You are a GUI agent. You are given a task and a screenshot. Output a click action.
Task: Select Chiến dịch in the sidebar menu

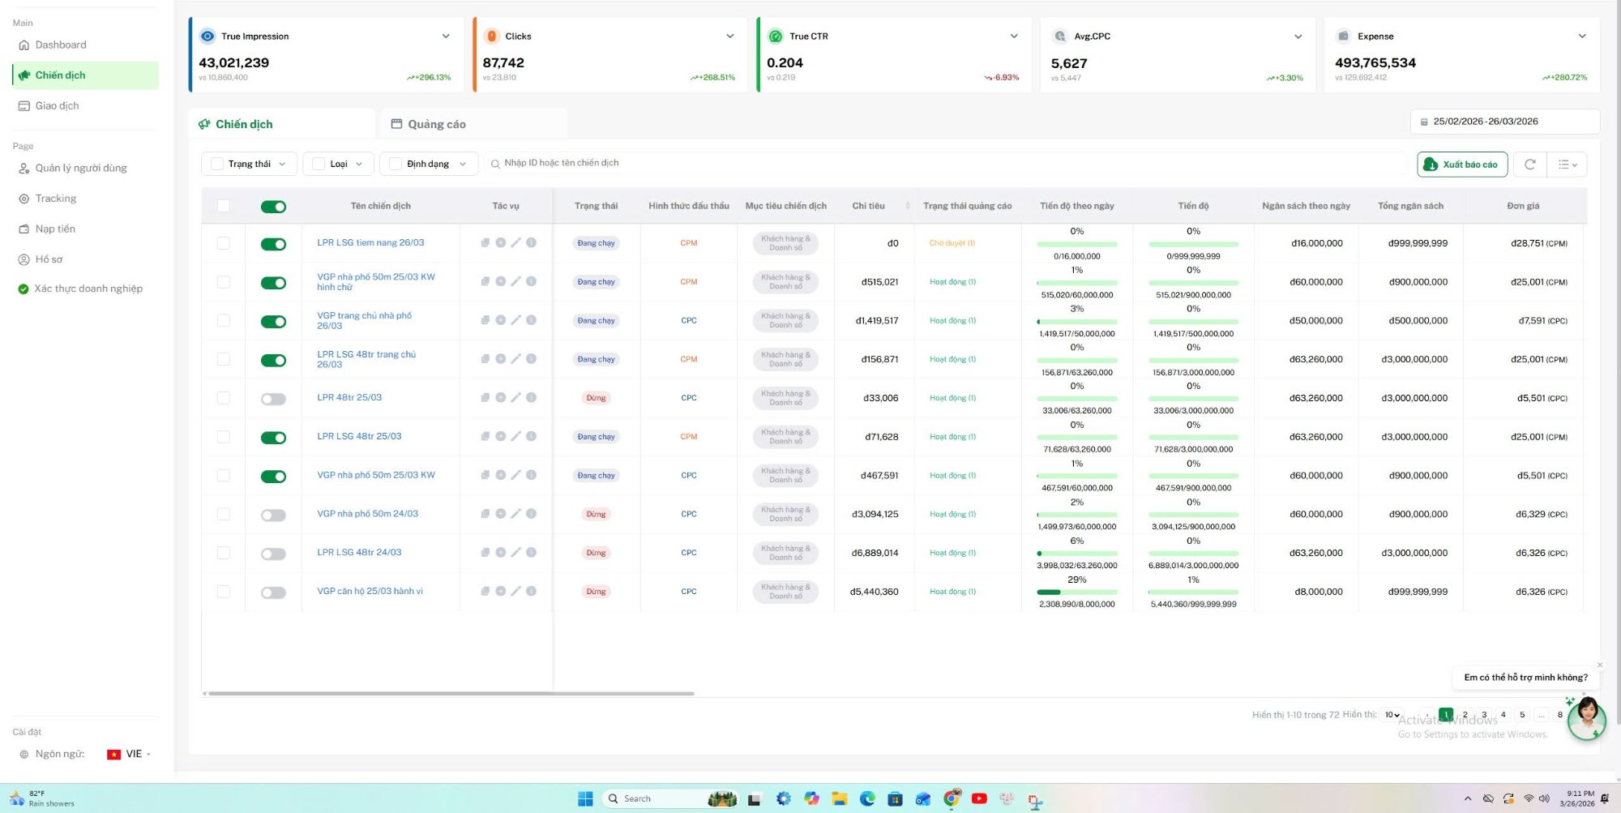point(60,75)
